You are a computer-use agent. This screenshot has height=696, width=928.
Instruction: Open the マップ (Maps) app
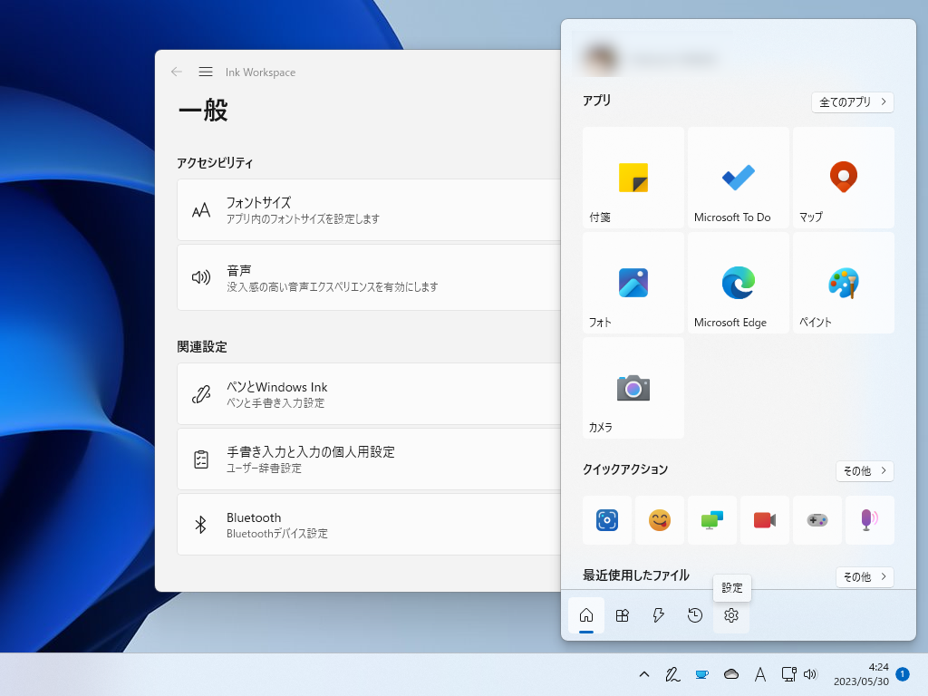point(843,177)
